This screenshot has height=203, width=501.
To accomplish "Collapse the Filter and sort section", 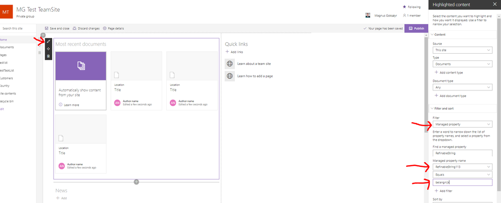I will [x=462, y=109].
